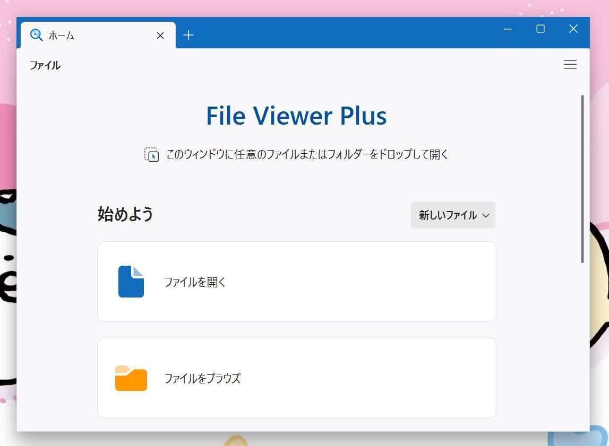Open the ファイル menu
The height and width of the screenshot is (446, 609).
pos(45,65)
